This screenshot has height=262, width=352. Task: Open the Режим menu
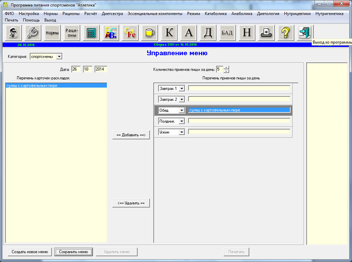(x=194, y=14)
